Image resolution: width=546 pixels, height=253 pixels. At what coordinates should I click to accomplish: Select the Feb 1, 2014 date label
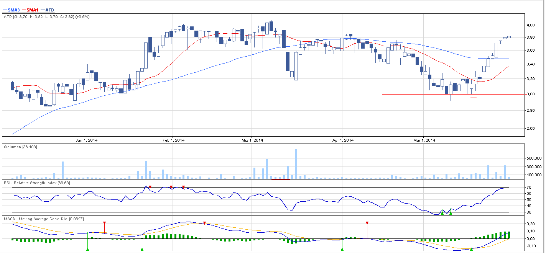(174, 140)
